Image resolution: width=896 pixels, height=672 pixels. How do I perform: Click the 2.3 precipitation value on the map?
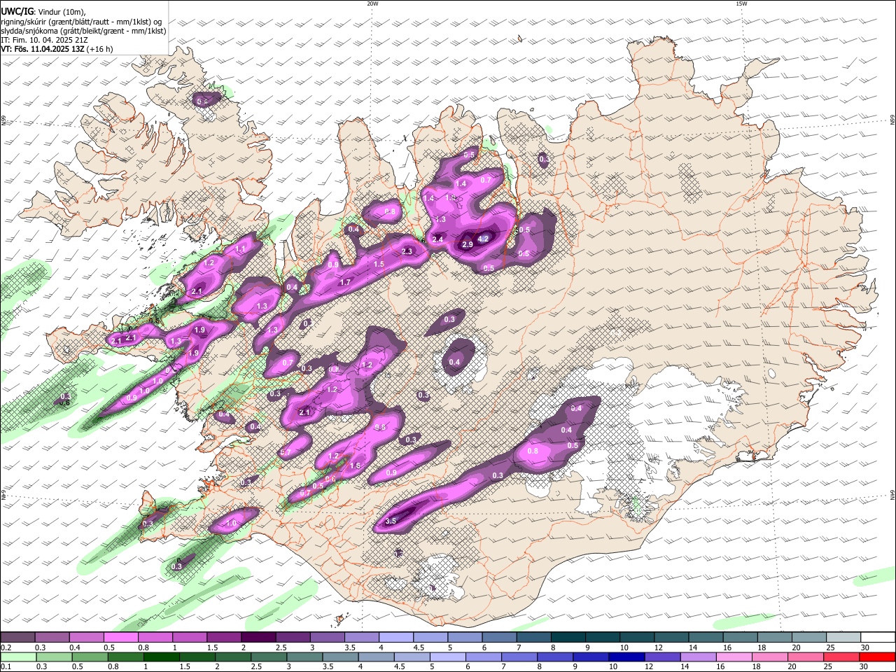click(407, 251)
